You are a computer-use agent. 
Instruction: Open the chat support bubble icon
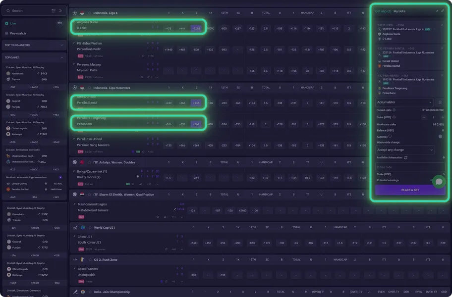[x=438, y=181]
